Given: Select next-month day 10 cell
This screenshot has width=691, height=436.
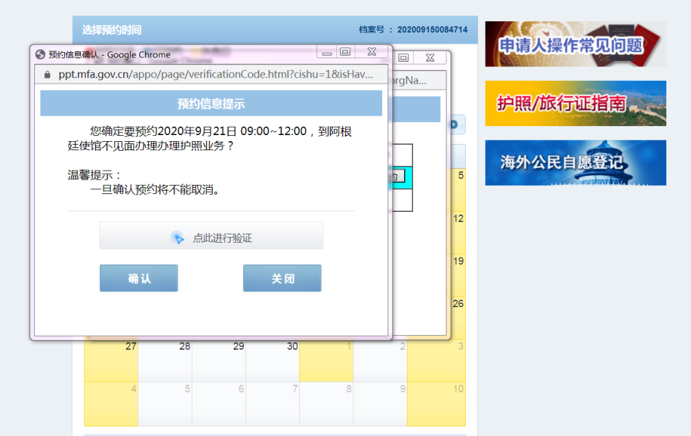Looking at the screenshot, I should tap(436, 404).
